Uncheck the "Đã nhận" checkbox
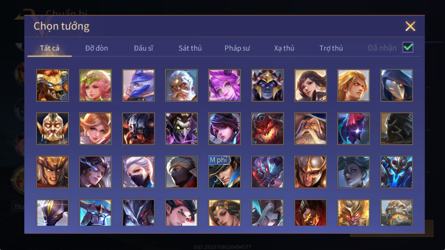 [408, 47]
